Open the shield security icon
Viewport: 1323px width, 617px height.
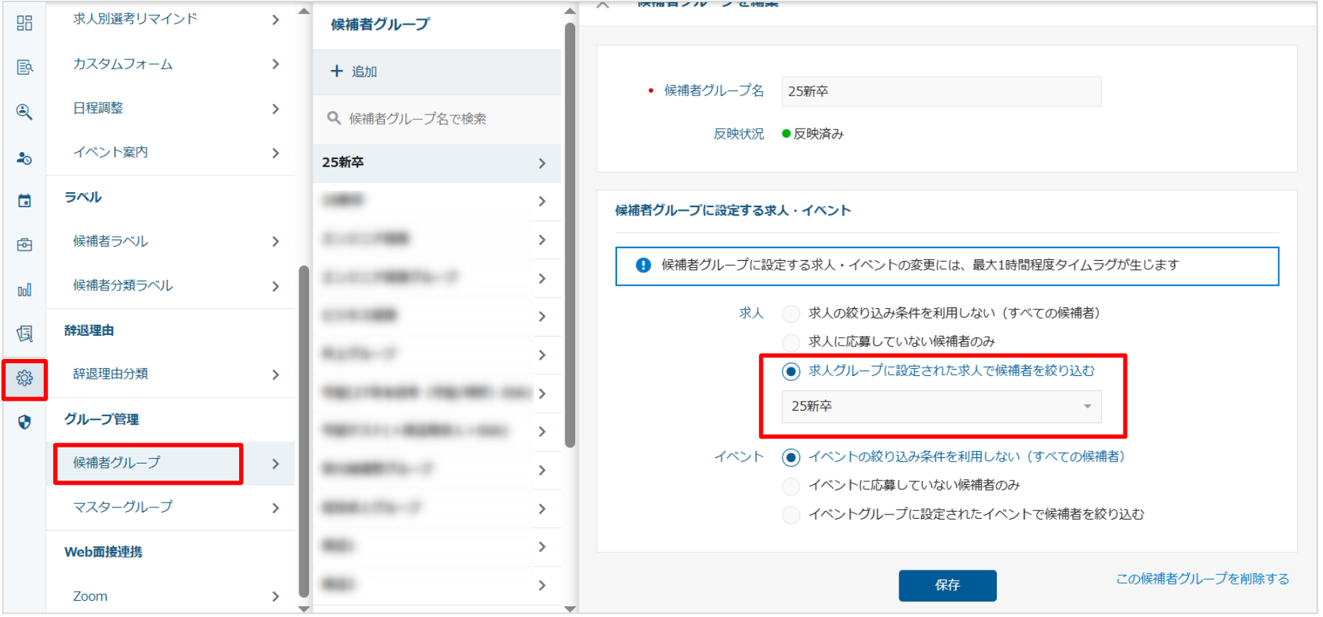click(24, 423)
